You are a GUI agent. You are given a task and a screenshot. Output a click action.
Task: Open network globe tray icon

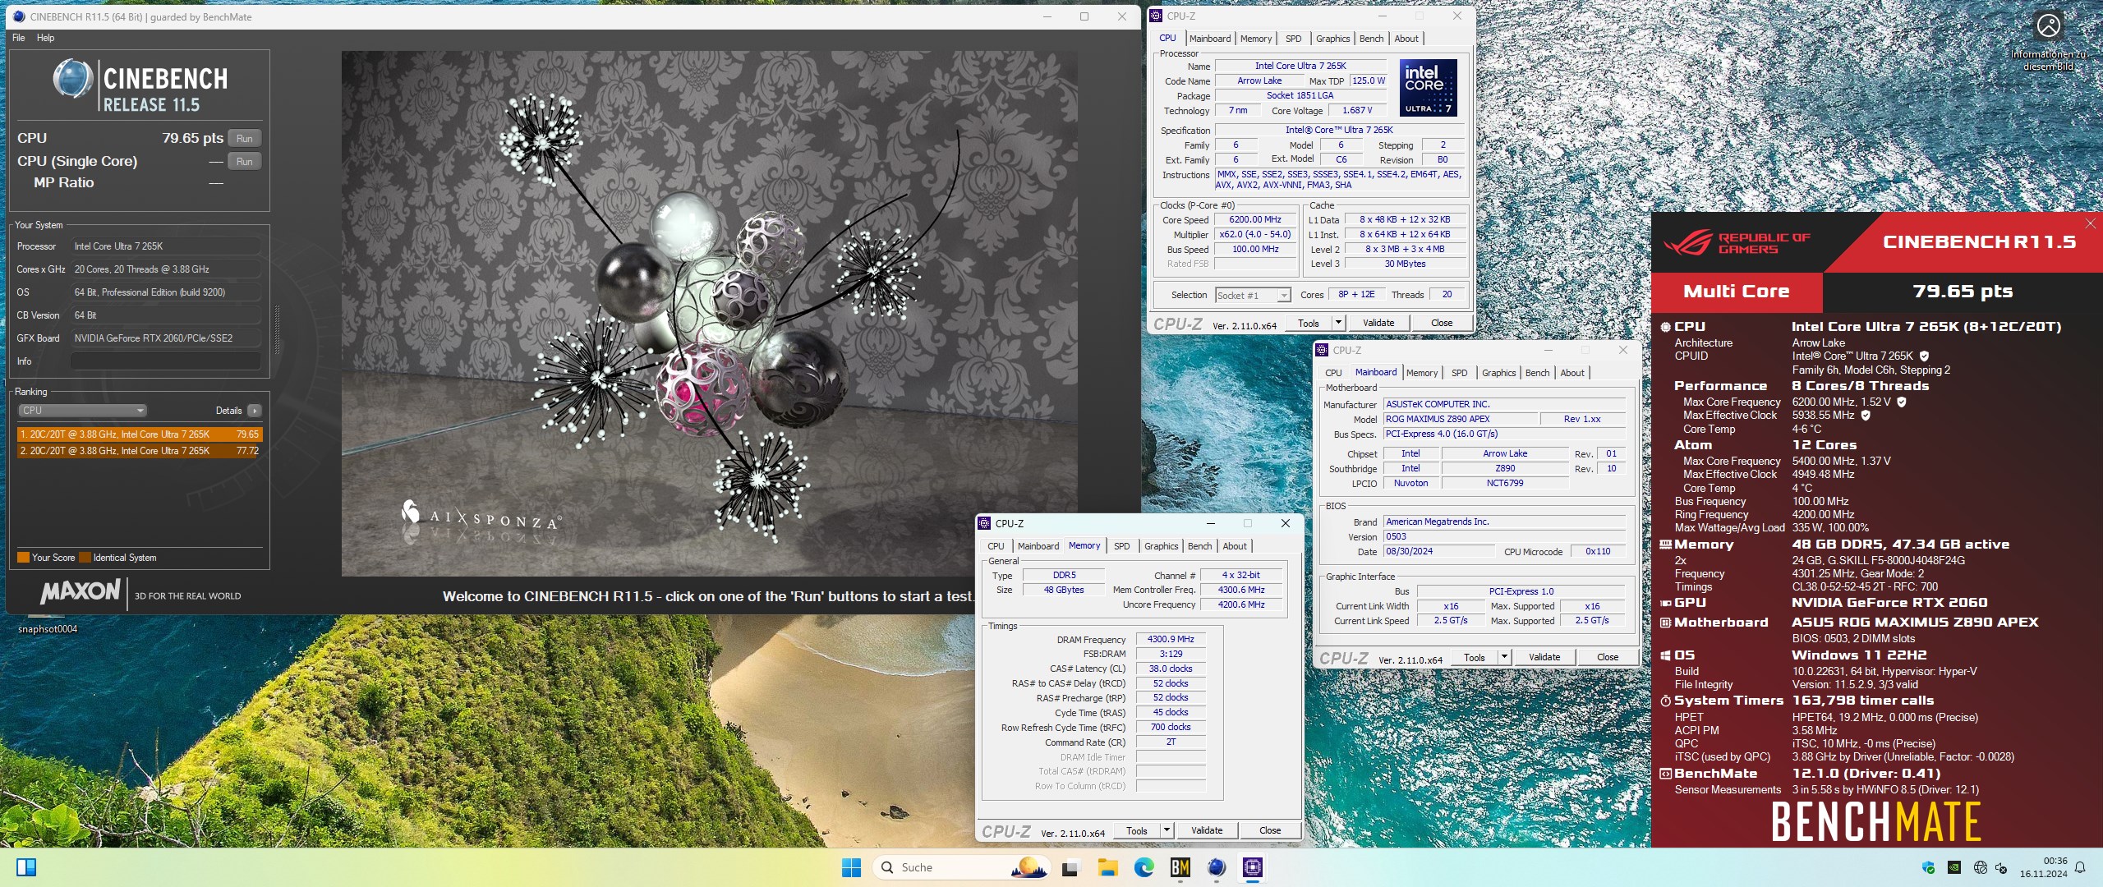click(1980, 867)
